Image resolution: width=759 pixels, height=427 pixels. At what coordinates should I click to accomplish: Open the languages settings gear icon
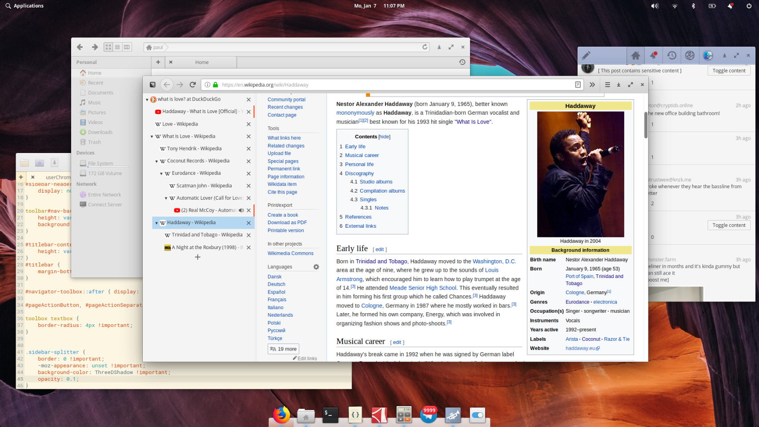tap(316, 267)
